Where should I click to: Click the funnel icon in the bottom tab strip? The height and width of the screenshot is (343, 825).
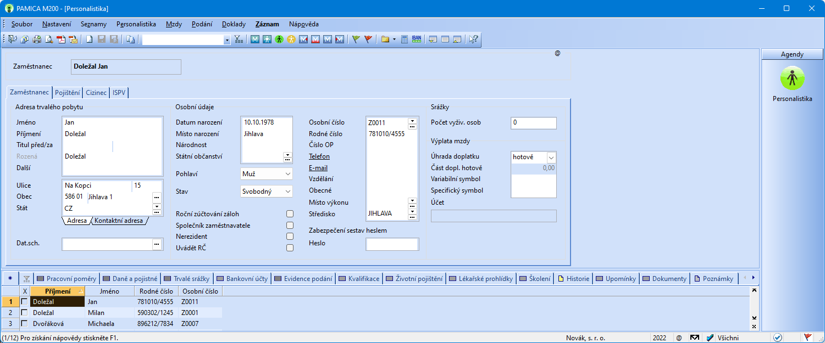[26, 279]
